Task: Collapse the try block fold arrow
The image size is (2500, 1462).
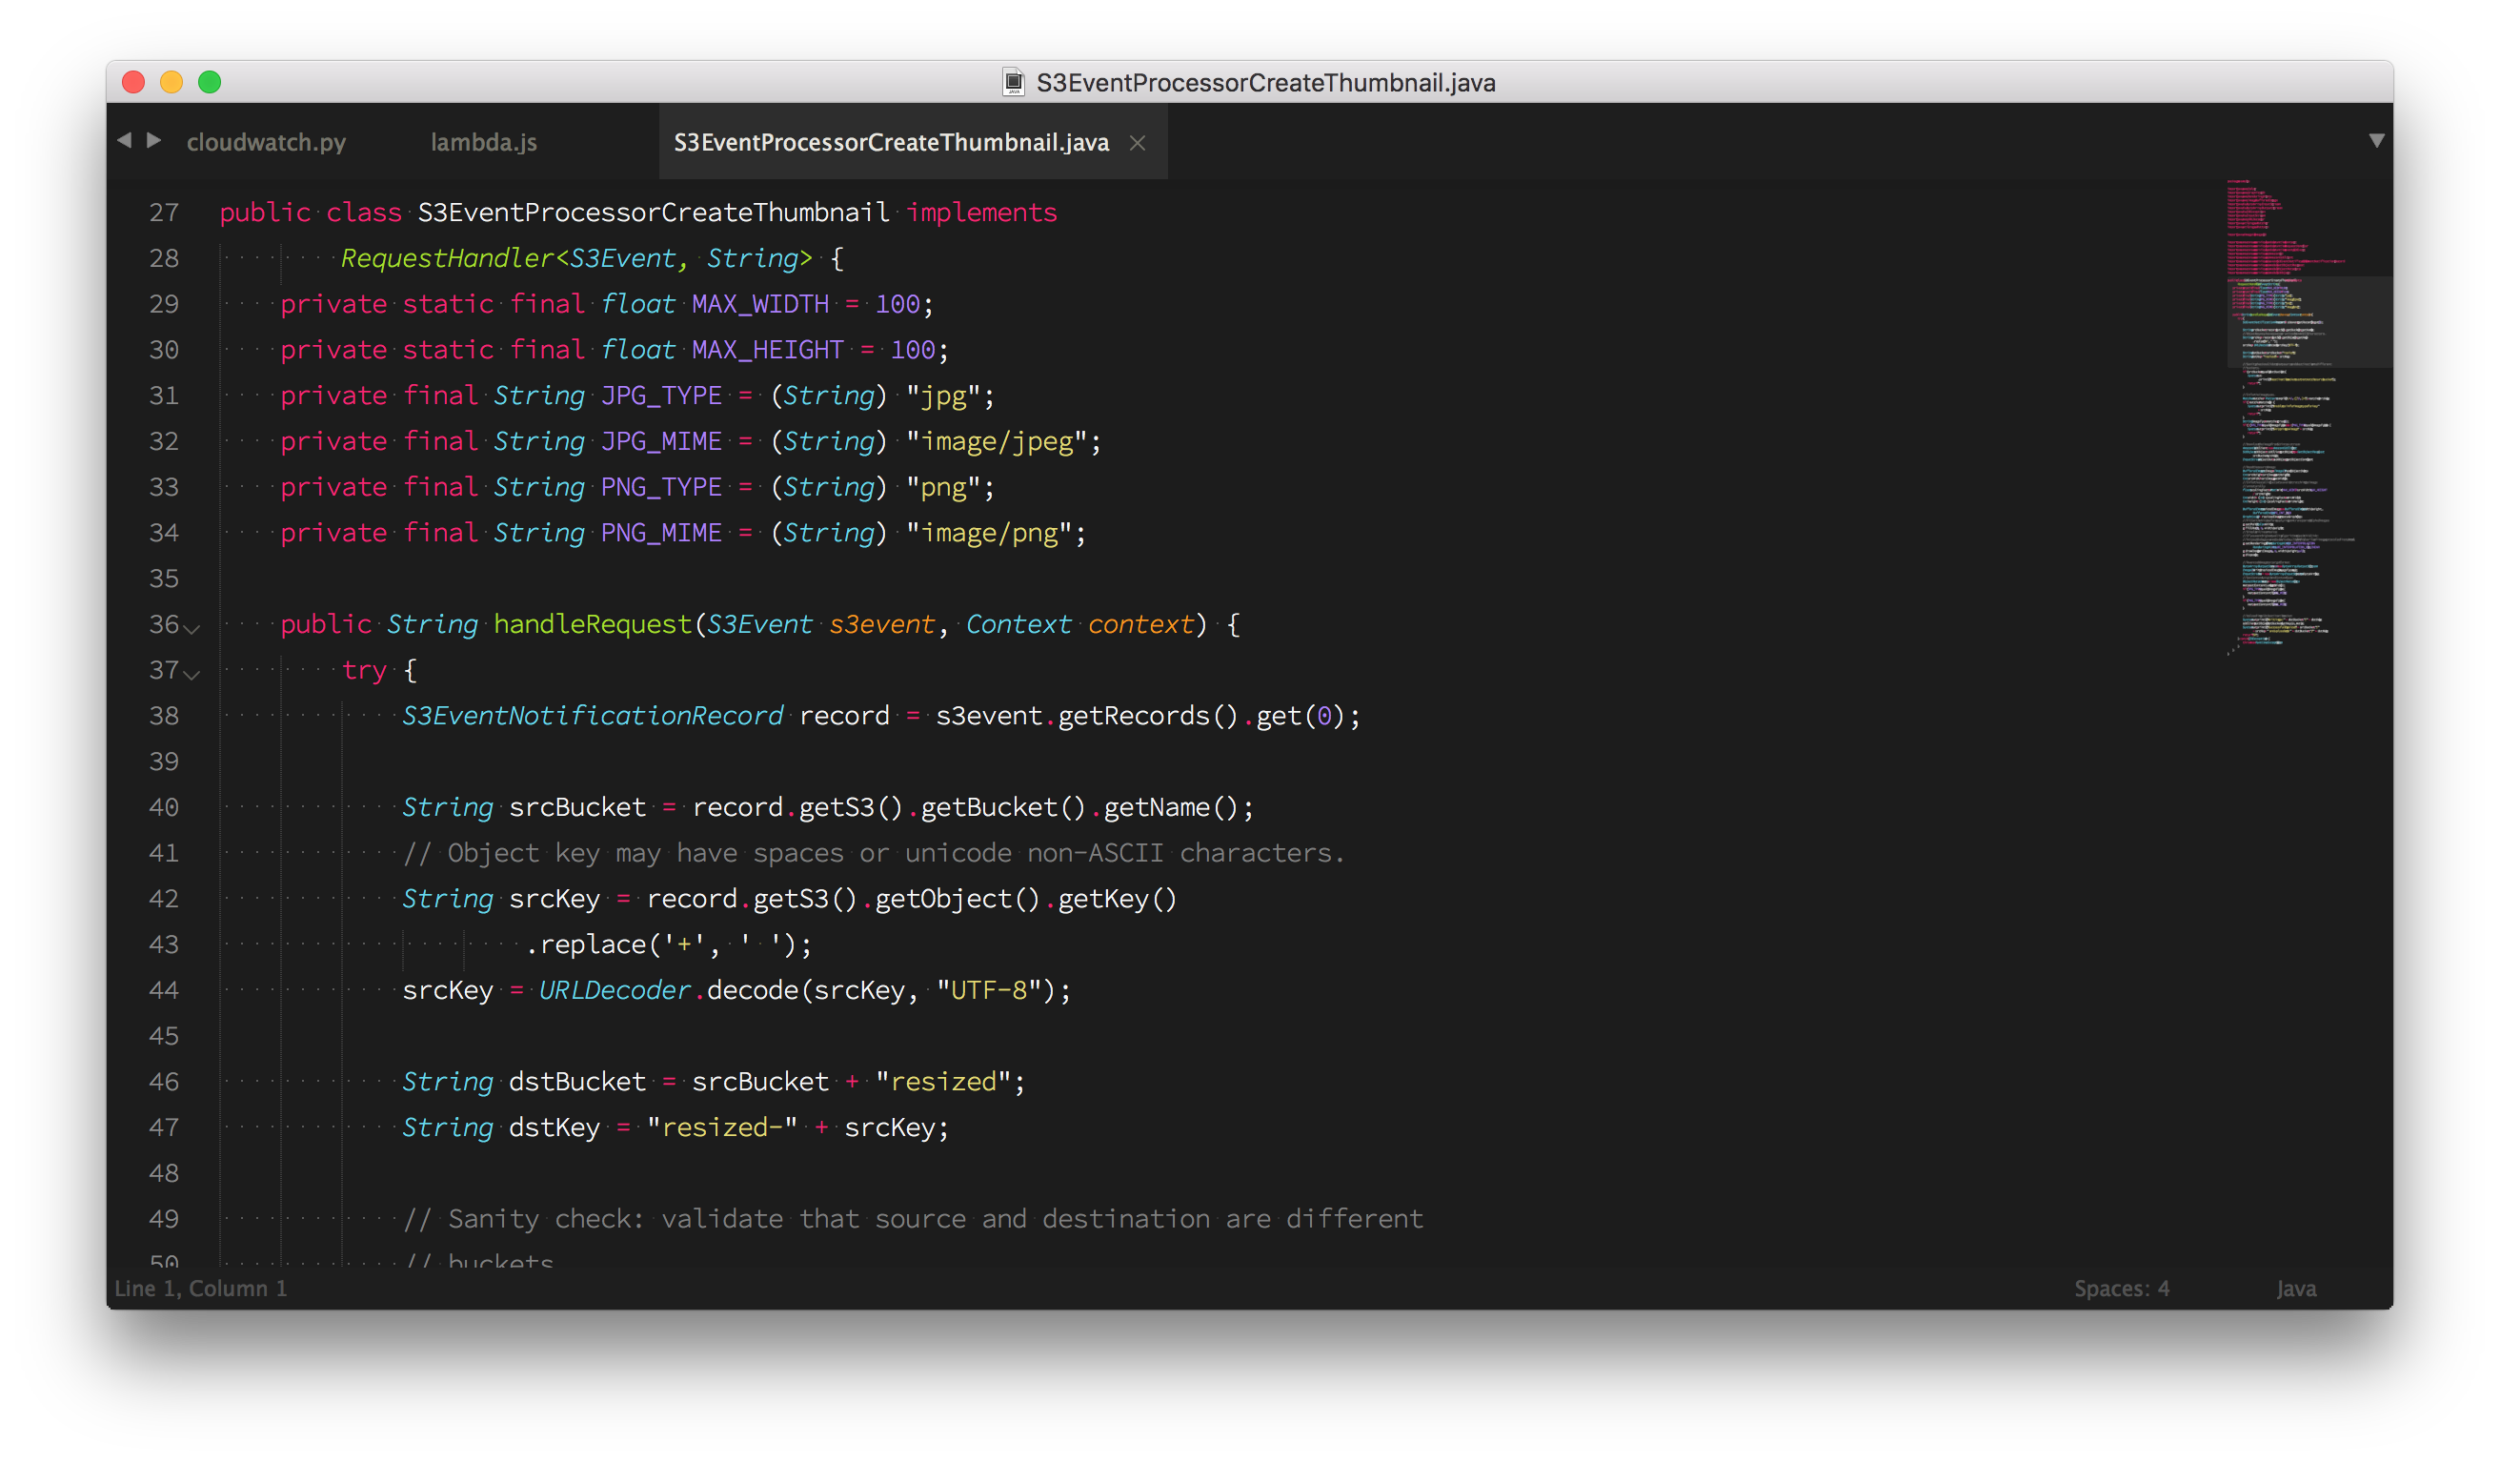Action: click(x=192, y=674)
